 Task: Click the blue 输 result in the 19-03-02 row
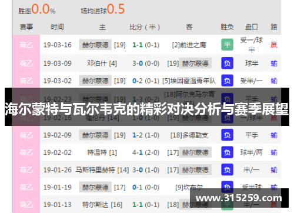274,81
